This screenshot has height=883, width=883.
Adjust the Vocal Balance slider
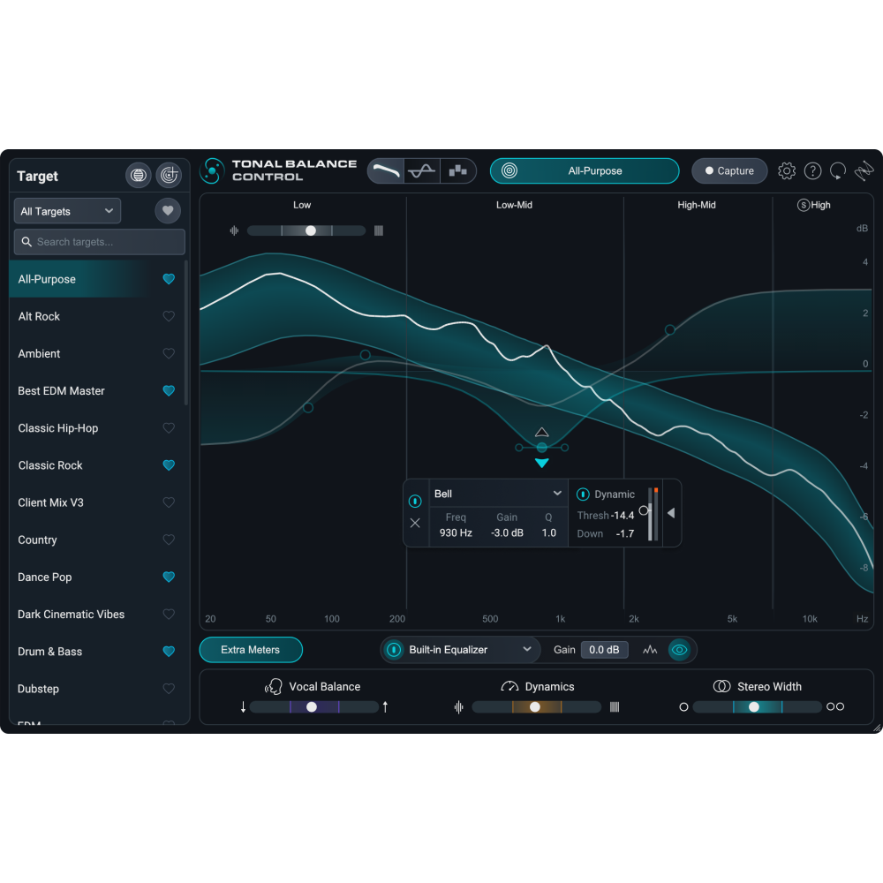[x=311, y=706]
